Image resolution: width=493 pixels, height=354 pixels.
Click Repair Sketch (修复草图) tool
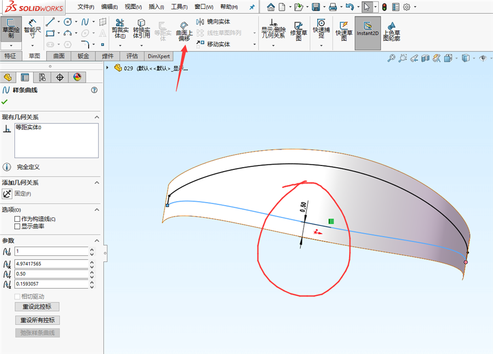point(299,31)
